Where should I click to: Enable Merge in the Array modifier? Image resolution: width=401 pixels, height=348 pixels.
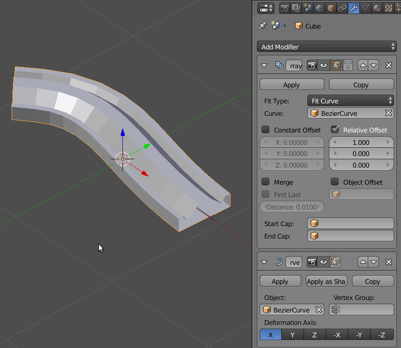coord(266,182)
